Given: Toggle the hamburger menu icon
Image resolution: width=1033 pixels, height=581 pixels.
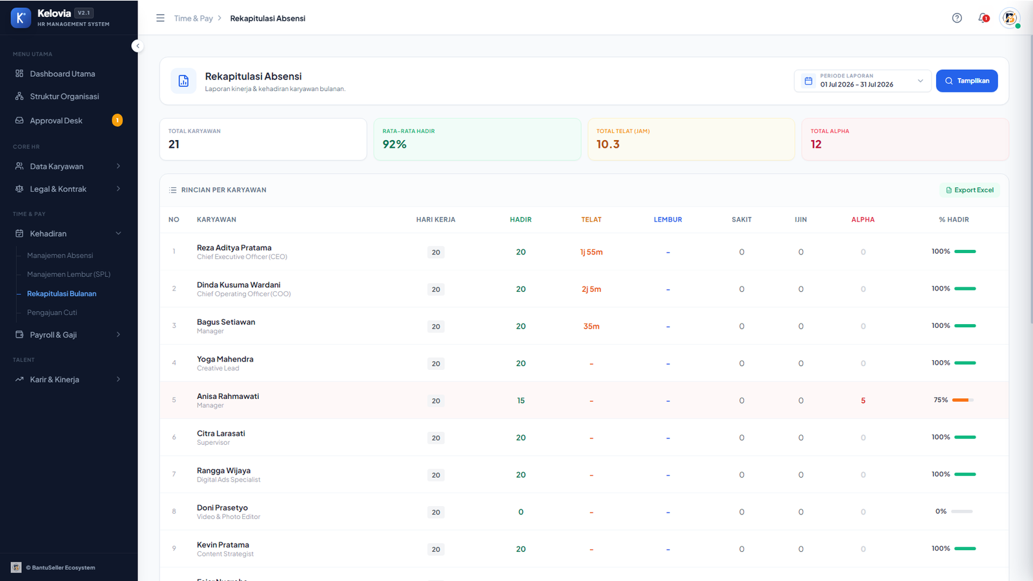Looking at the screenshot, I should tap(160, 18).
